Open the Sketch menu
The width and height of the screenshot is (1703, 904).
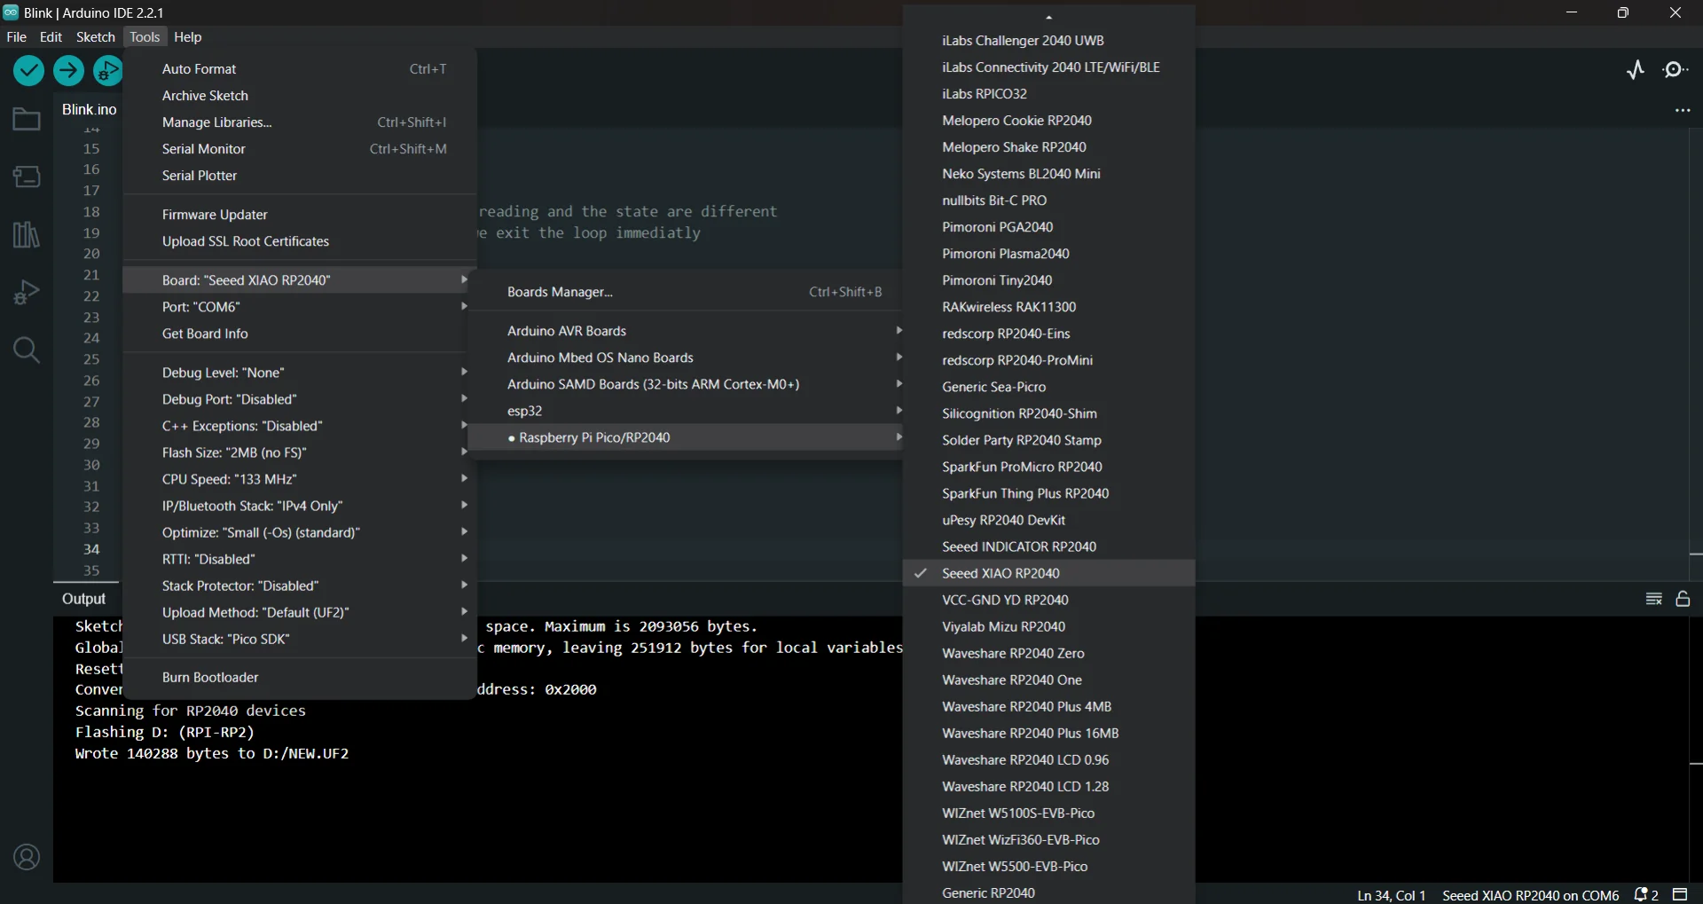coord(95,37)
